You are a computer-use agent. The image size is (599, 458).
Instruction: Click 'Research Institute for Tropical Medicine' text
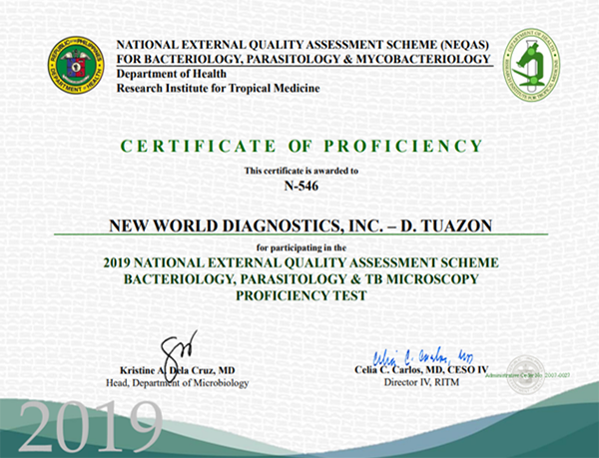(x=218, y=88)
